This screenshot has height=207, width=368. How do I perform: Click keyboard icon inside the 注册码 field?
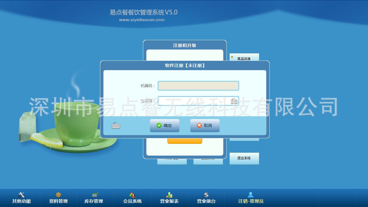pyautogui.click(x=234, y=101)
